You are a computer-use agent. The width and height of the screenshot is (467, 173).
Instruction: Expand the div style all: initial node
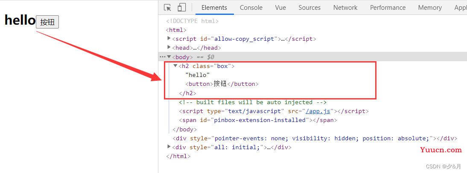point(169,147)
